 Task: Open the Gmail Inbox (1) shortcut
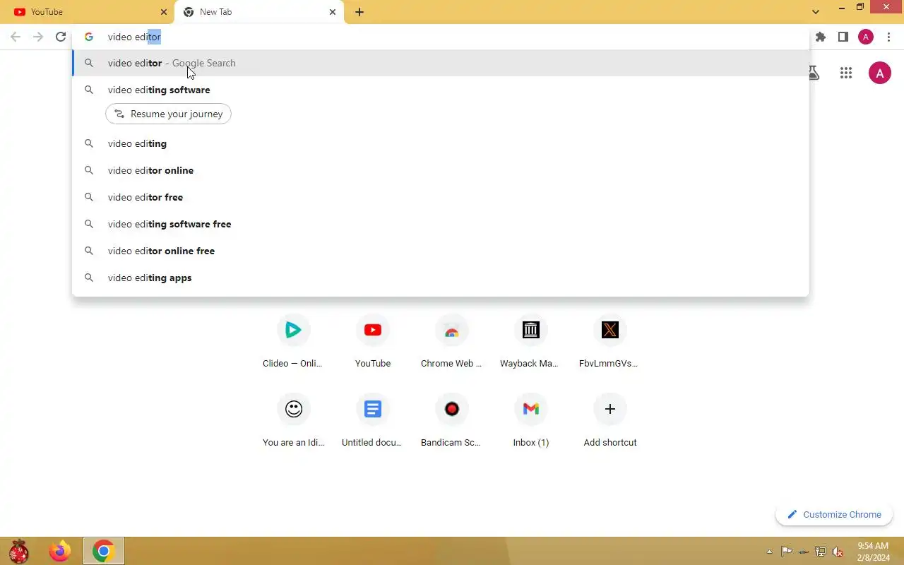coord(531,422)
